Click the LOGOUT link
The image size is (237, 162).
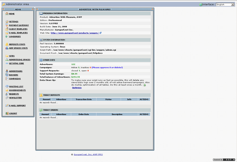click(x=13, y=114)
